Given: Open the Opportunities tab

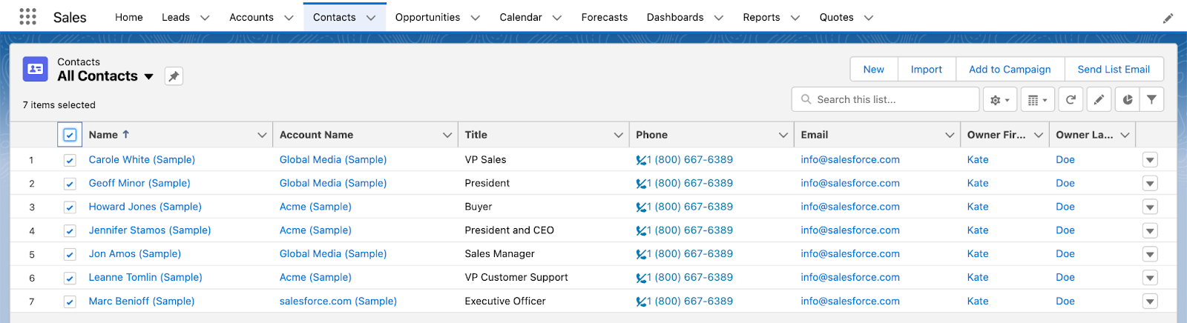Looking at the screenshot, I should pyautogui.click(x=427, y=17).
